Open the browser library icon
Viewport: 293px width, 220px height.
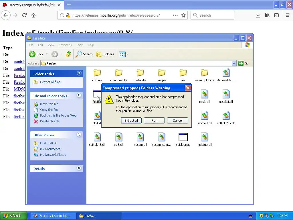(267, 15)
